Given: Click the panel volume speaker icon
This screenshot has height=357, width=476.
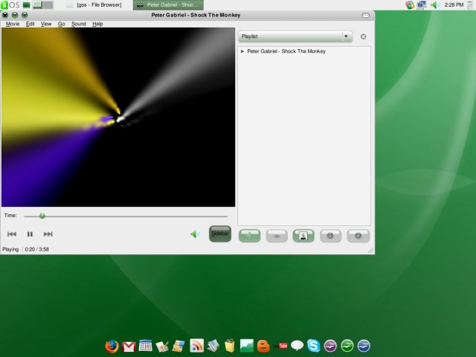Looking at the screenshot, I should tap(434, 5).
